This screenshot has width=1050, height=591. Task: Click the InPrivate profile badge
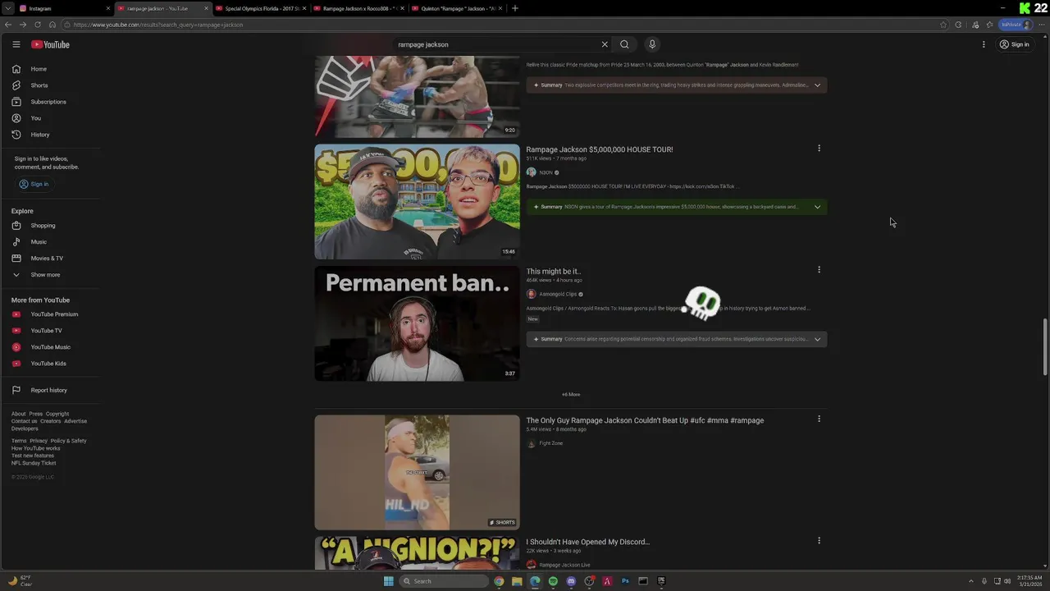tap(1016, 25)
